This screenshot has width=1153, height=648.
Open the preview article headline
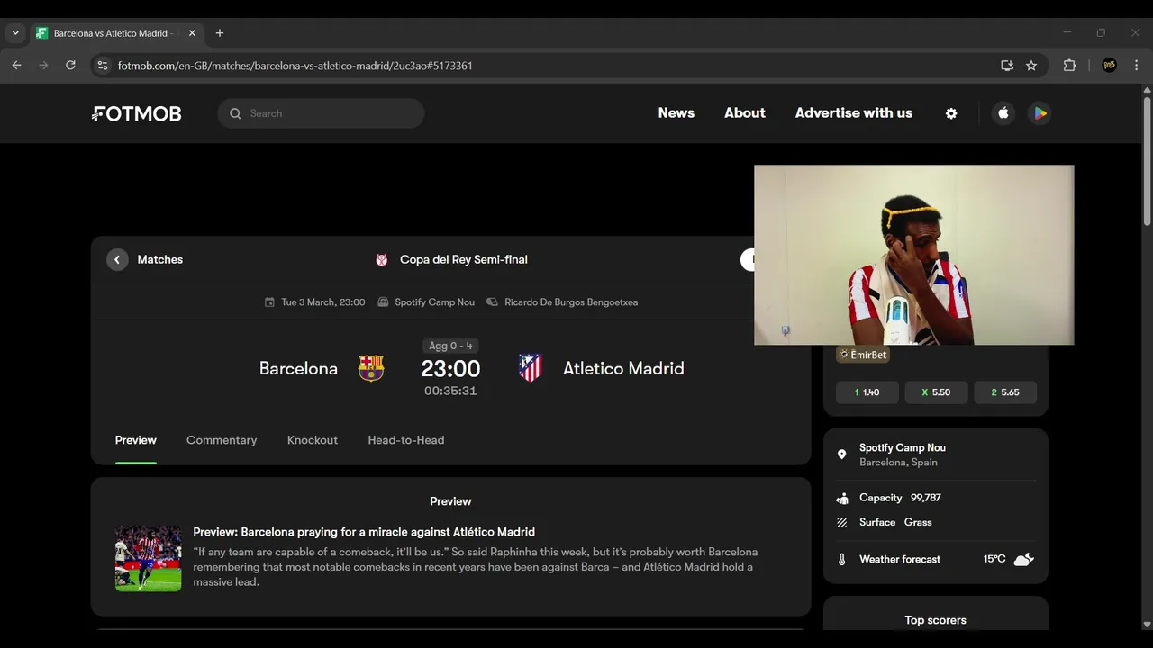pyautogui.click(x=364, y=532)
